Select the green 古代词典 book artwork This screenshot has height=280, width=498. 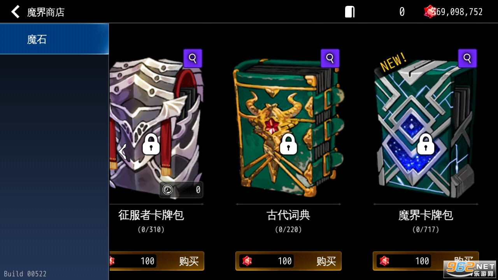(x=288, y=128)
